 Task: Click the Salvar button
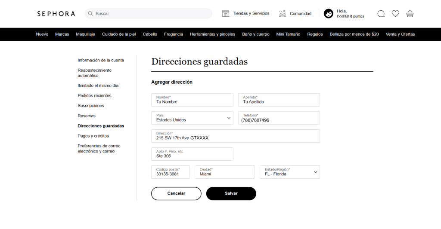tap(231, 193)
